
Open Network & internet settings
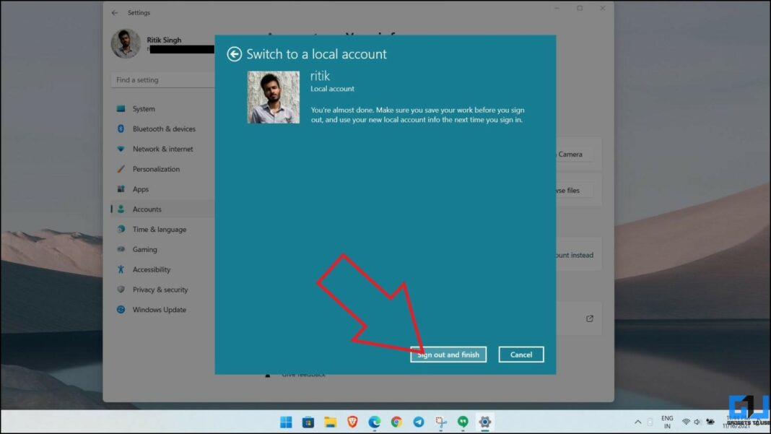[162, 149]
